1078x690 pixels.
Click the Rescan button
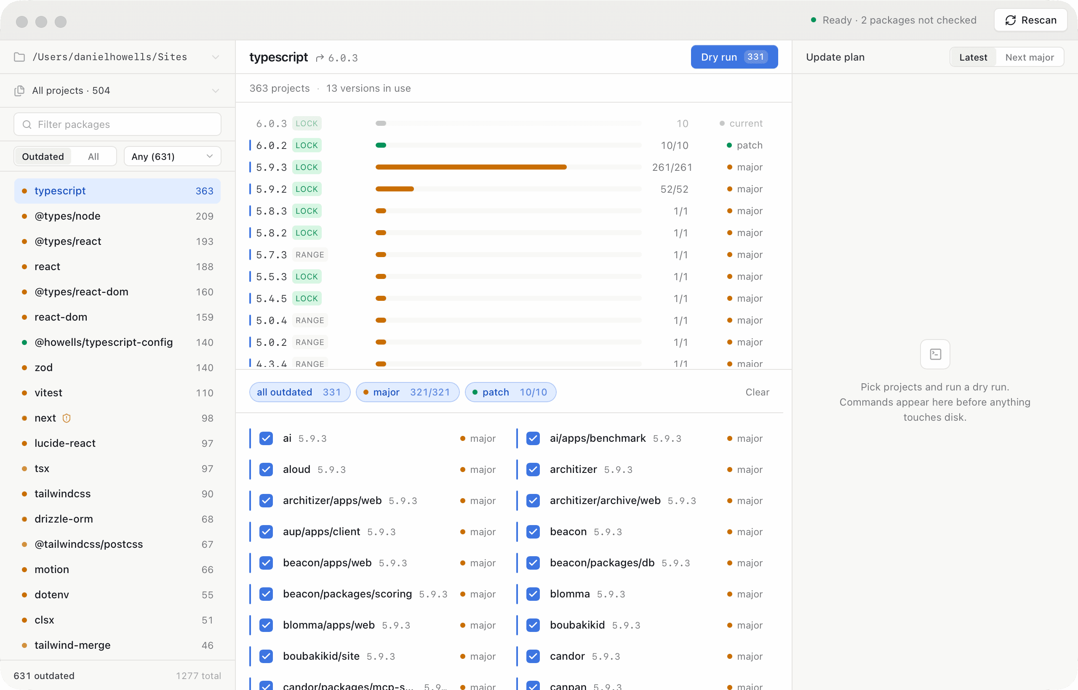coord(1030,20)
